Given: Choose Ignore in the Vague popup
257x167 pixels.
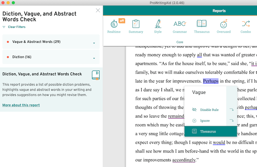Looking at the screenshot, I should pyautogui.click(x=205, y=121).
